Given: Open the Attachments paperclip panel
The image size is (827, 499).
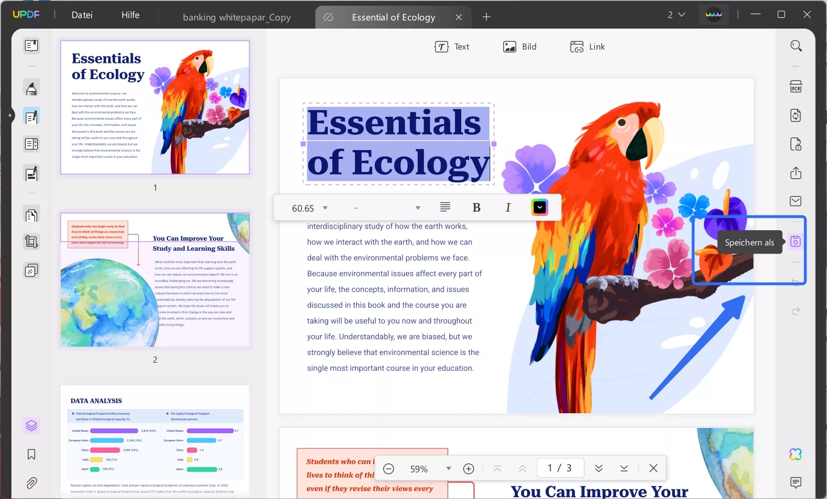Looking at the screenshot, I should pos(31,483).
